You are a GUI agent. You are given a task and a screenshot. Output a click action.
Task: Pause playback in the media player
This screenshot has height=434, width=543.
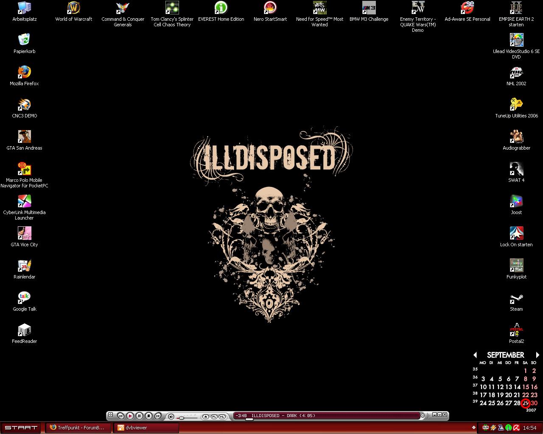139,416
